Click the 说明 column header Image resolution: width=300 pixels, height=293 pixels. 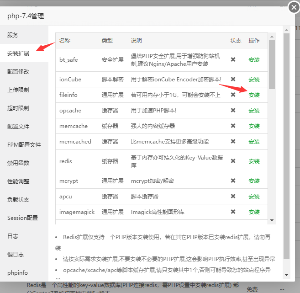136,40
